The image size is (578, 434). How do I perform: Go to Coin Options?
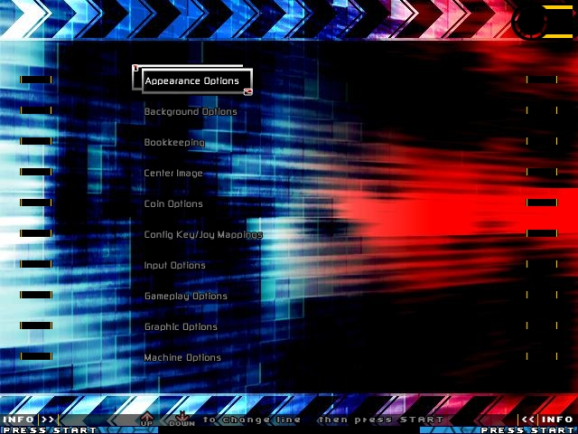173,204
